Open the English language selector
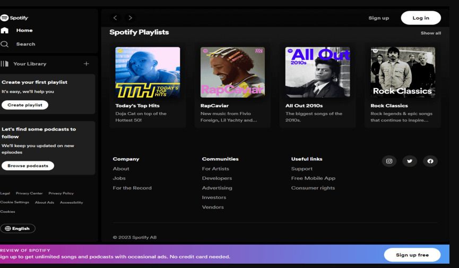The width and height of the screenshot is (459, 268). [18, 228]
